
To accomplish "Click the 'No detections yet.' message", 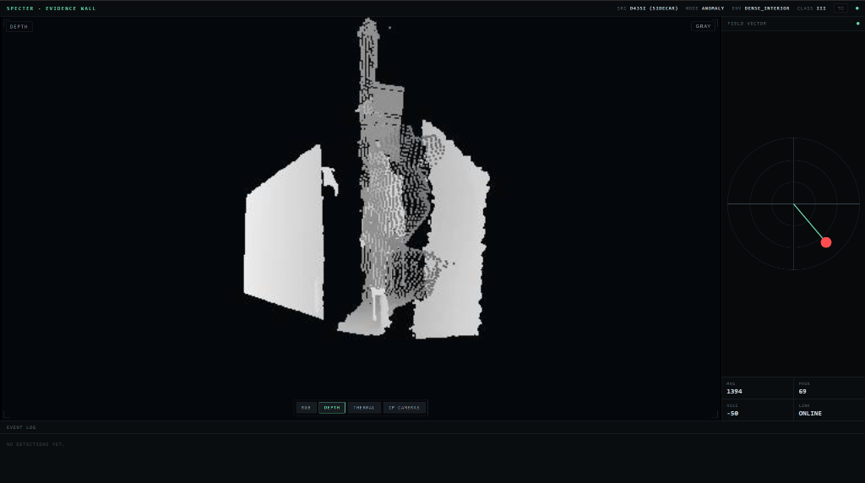I will [x=35, y=444].
